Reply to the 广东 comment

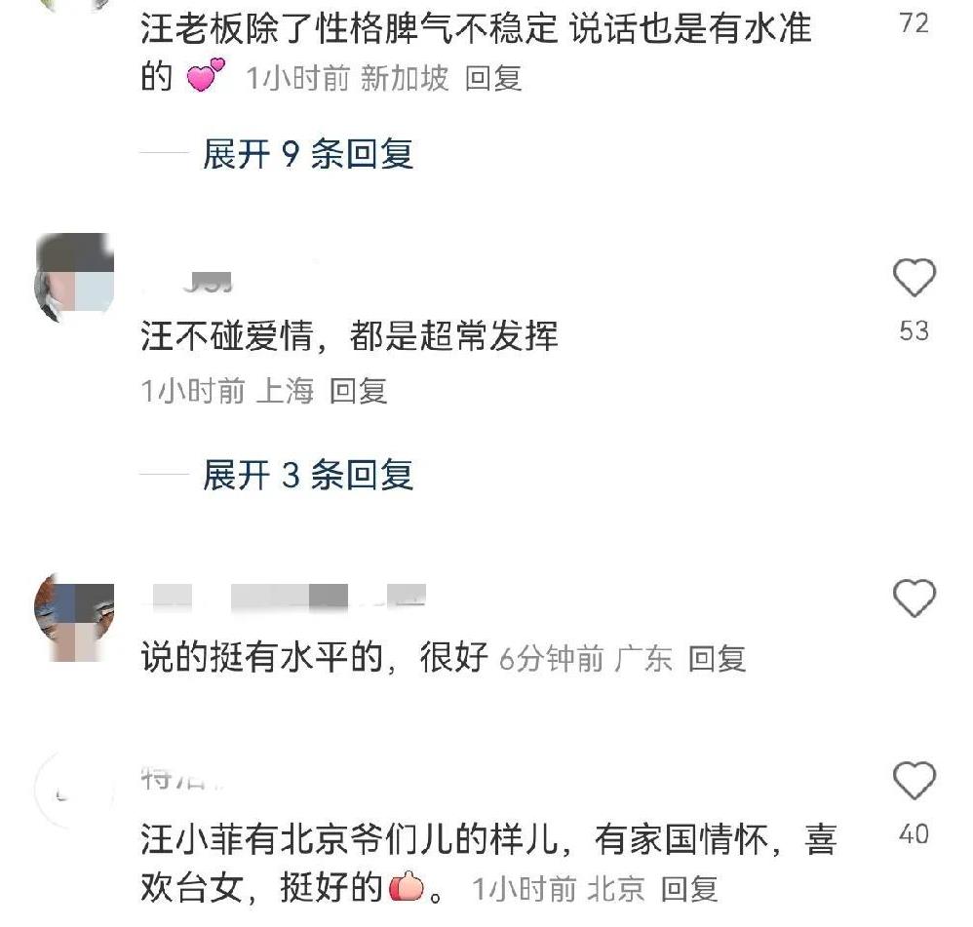pos(717,658)
